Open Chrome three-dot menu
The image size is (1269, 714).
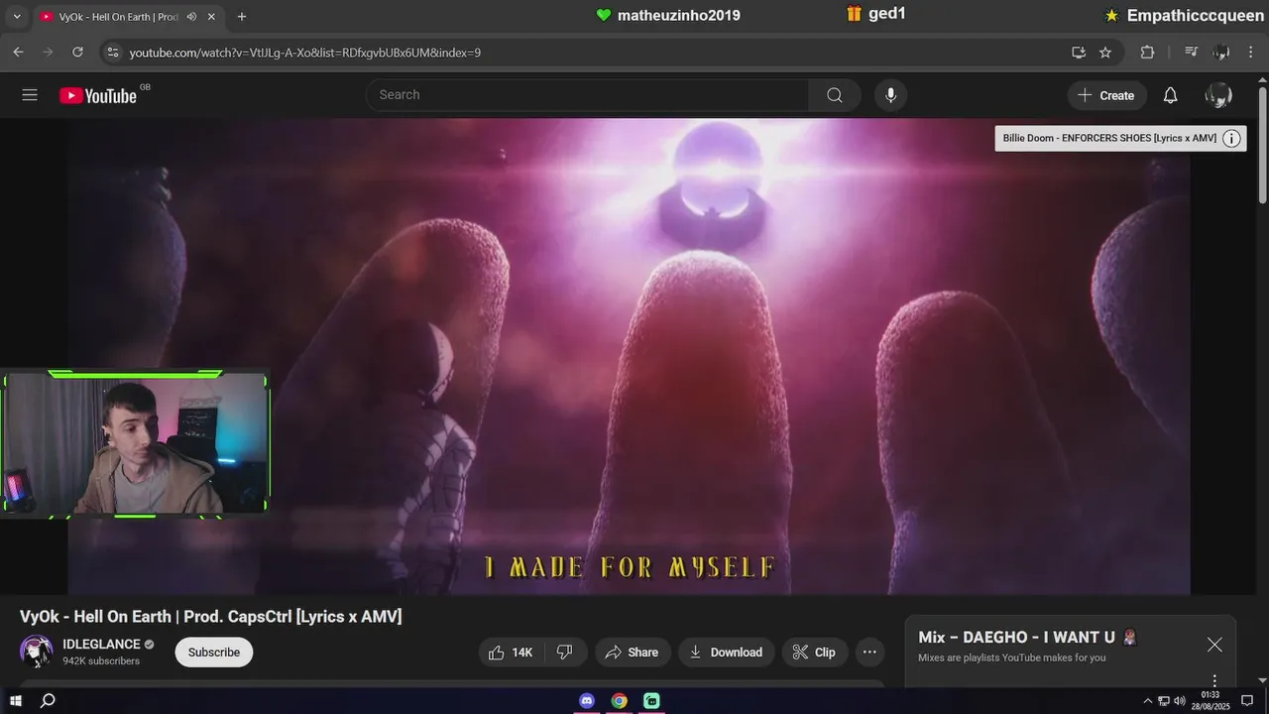tap(1250, 52)
